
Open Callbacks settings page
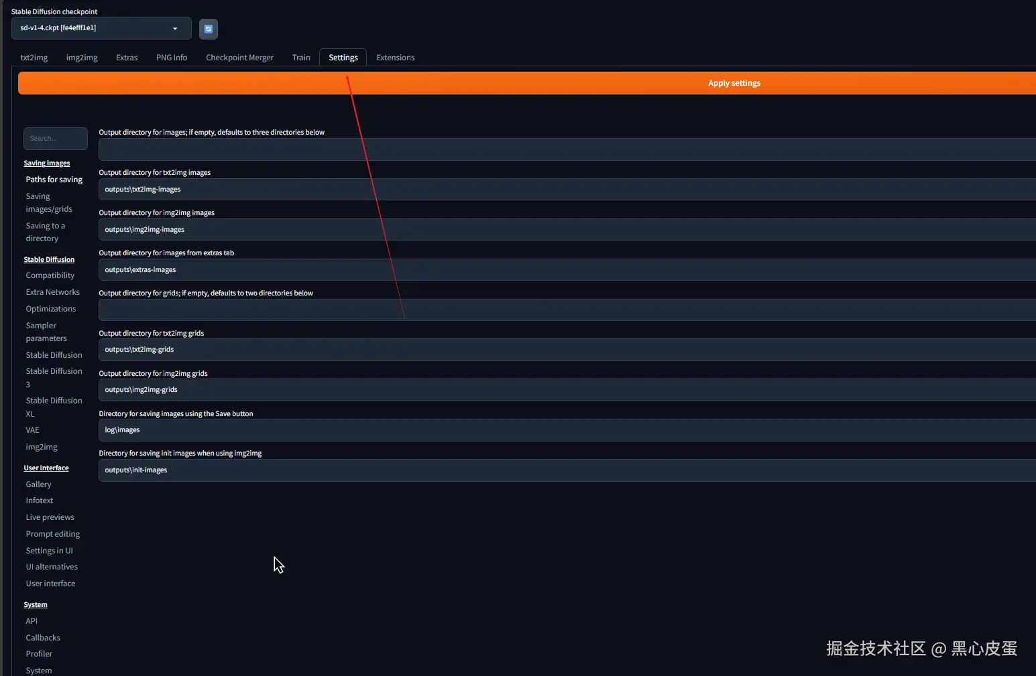click(43, 638)
